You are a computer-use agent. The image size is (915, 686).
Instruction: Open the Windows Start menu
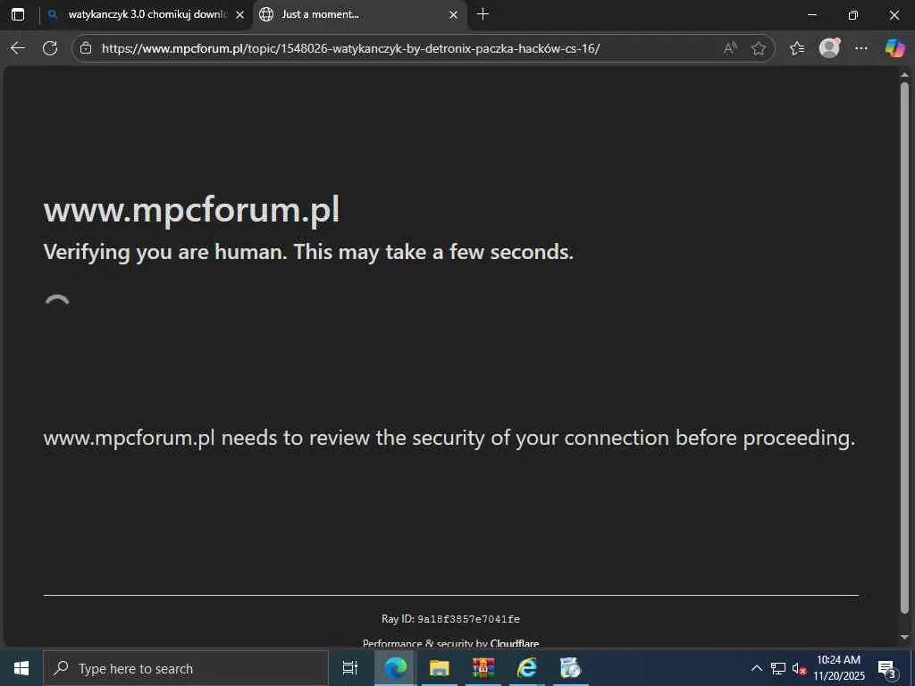(21, 668)
